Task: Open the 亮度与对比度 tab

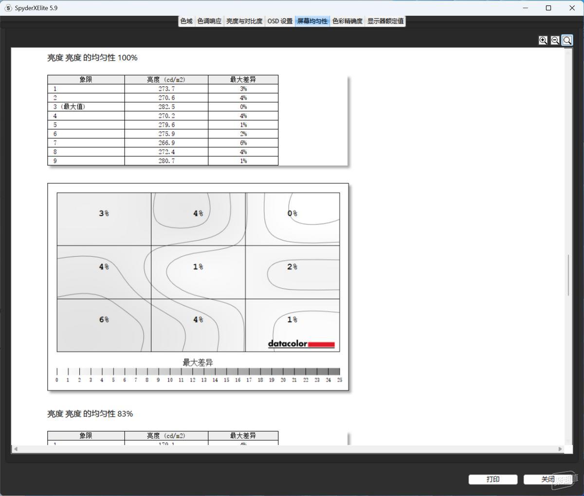Action: coord(244,21)
